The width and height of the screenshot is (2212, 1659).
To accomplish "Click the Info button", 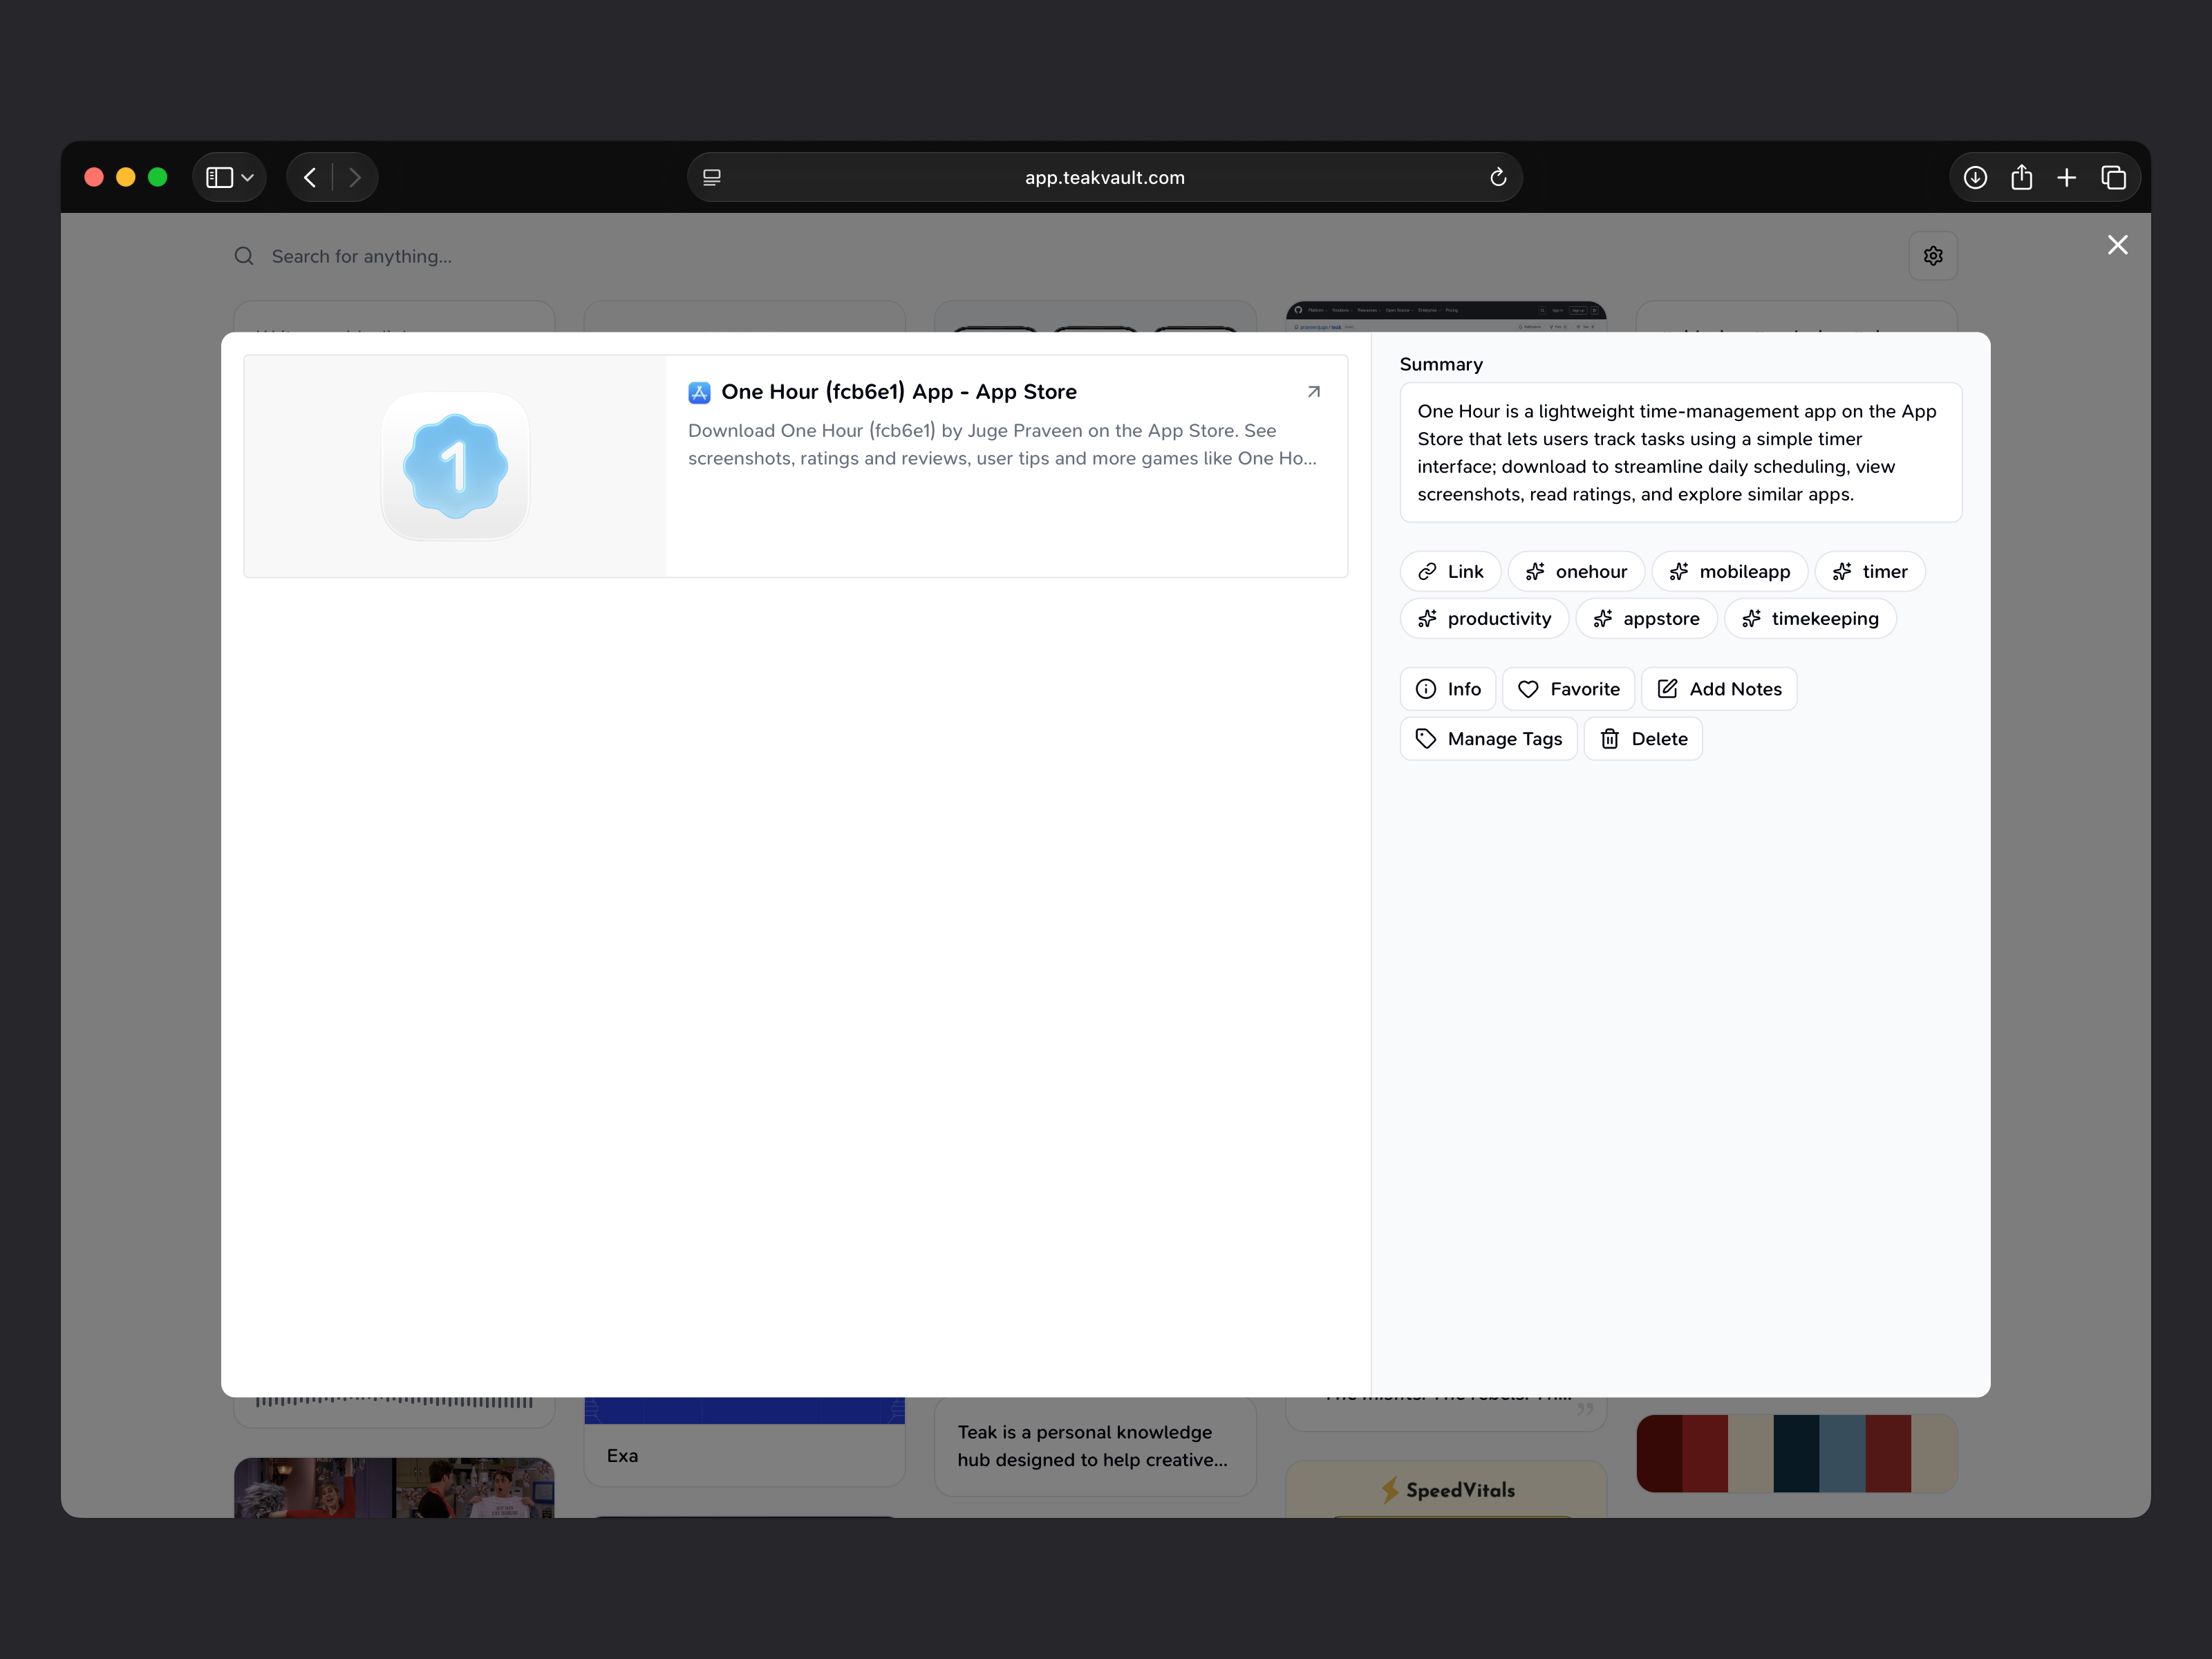I will [1447, 689].
